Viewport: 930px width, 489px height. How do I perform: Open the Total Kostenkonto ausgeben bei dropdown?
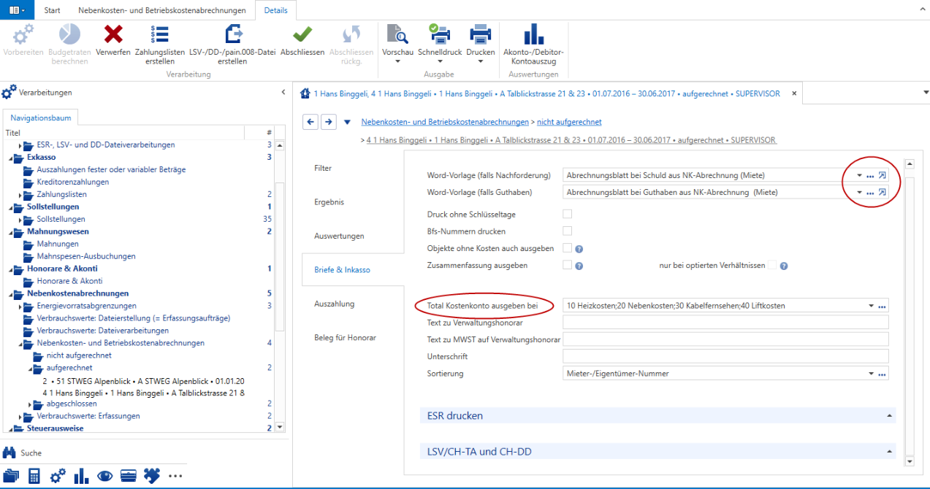tap(871, 306)
